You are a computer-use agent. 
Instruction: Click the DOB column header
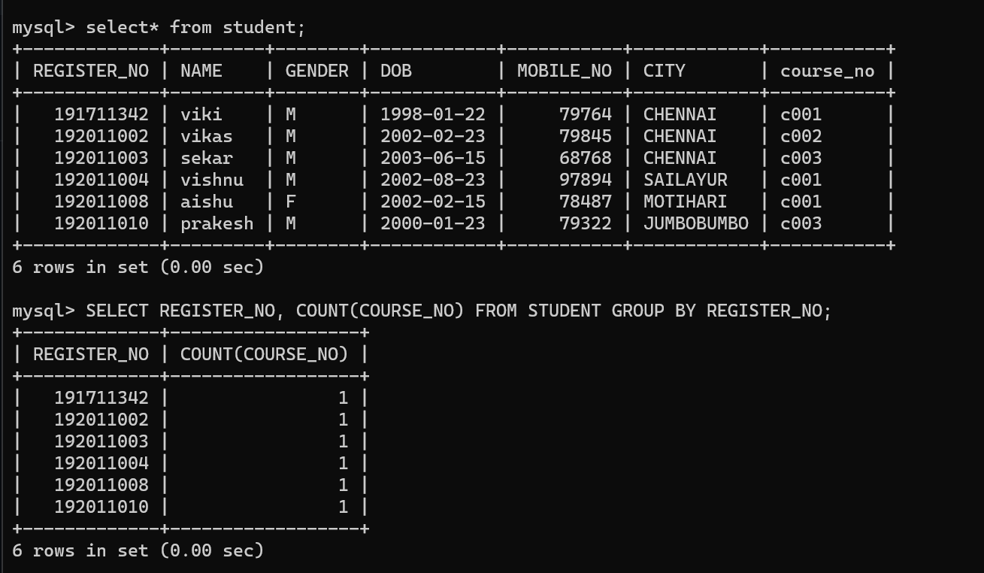click(x=396, y=71)
